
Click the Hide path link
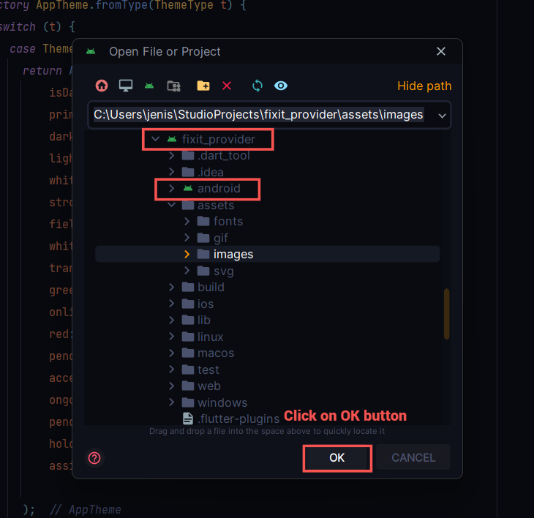pos(424,86)
